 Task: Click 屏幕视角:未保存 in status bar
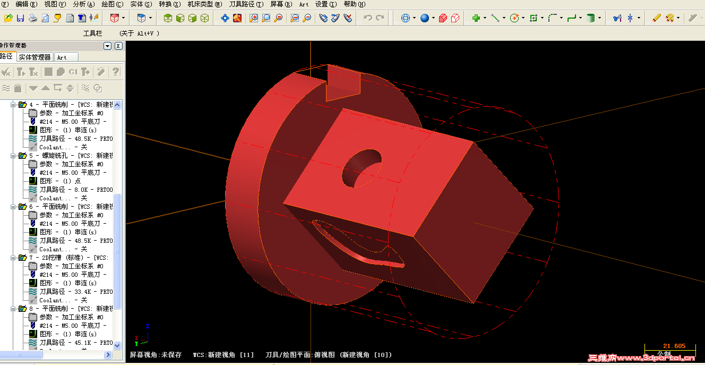[156, 355]
